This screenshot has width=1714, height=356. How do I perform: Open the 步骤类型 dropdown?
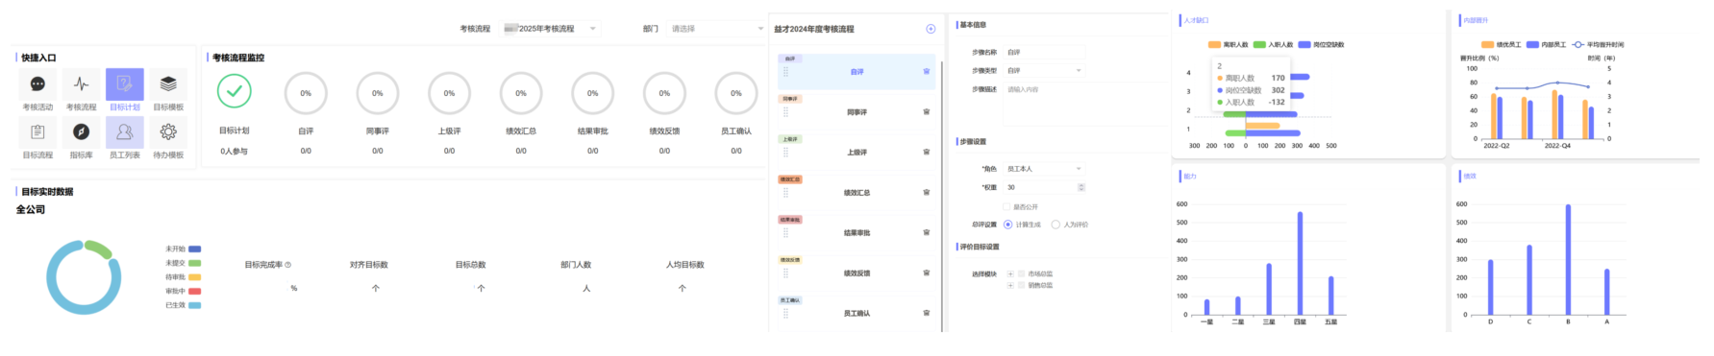[1043, 71]
